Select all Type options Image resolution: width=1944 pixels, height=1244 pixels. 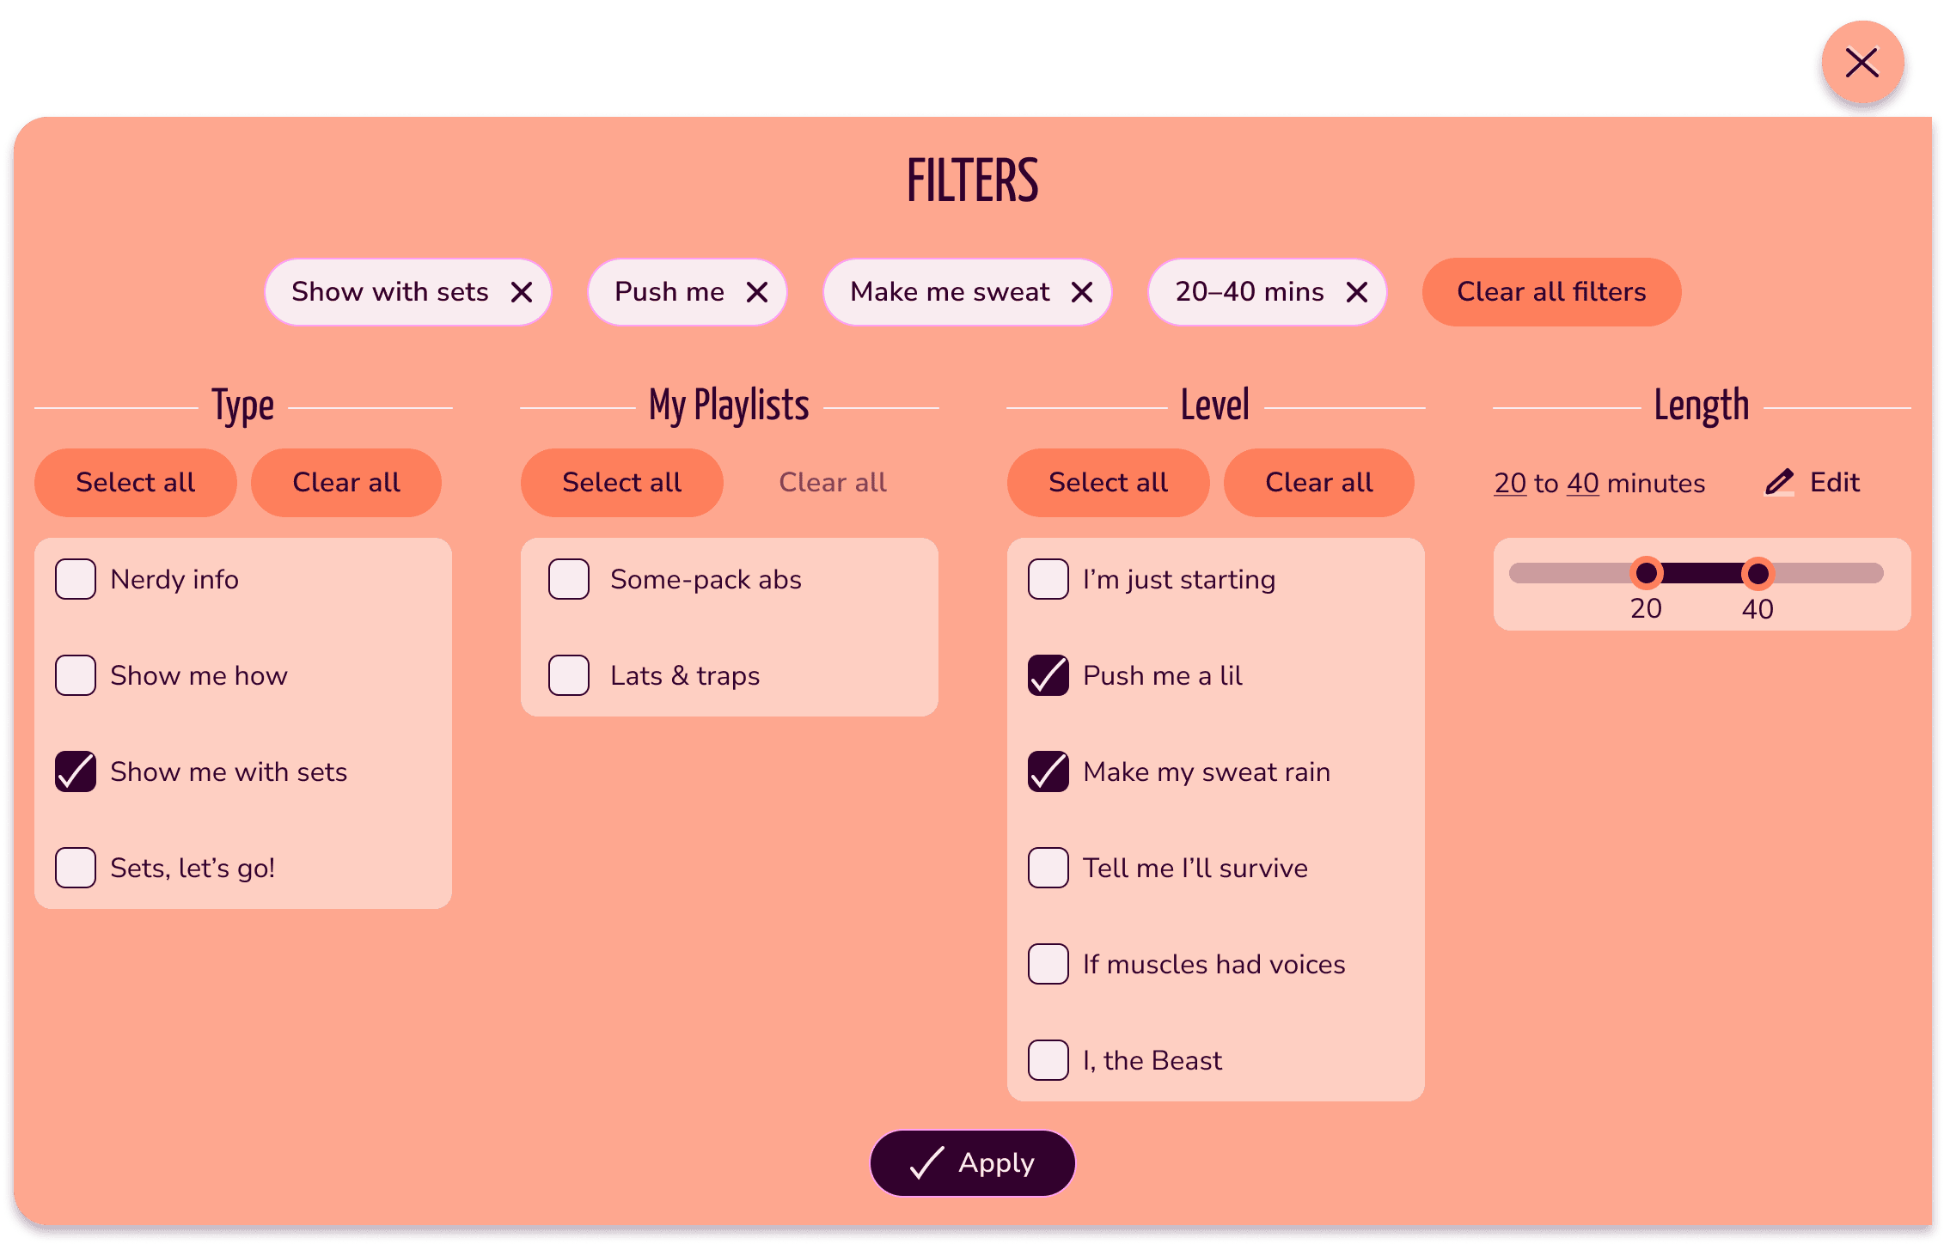(x=135, y=483)
